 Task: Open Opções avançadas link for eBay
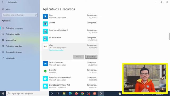tap(56, 50)
